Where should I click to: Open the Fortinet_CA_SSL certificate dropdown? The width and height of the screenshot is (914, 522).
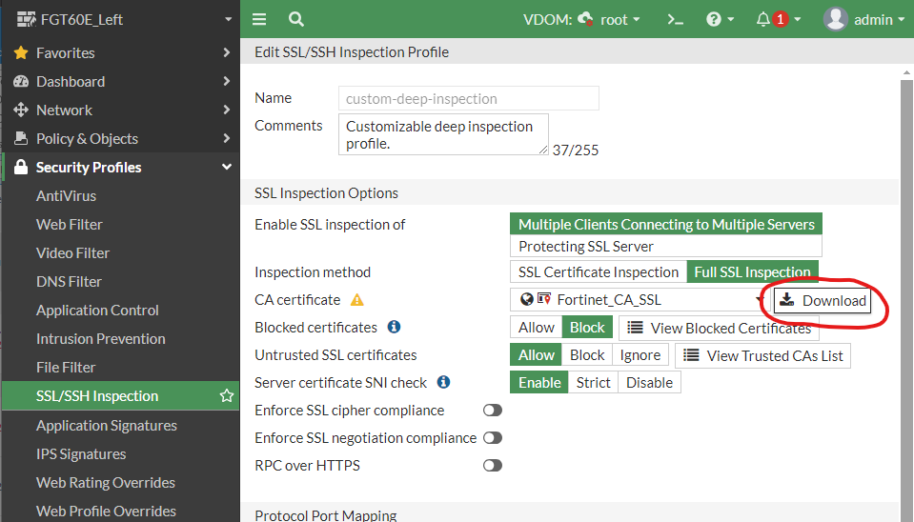(639, 300)
